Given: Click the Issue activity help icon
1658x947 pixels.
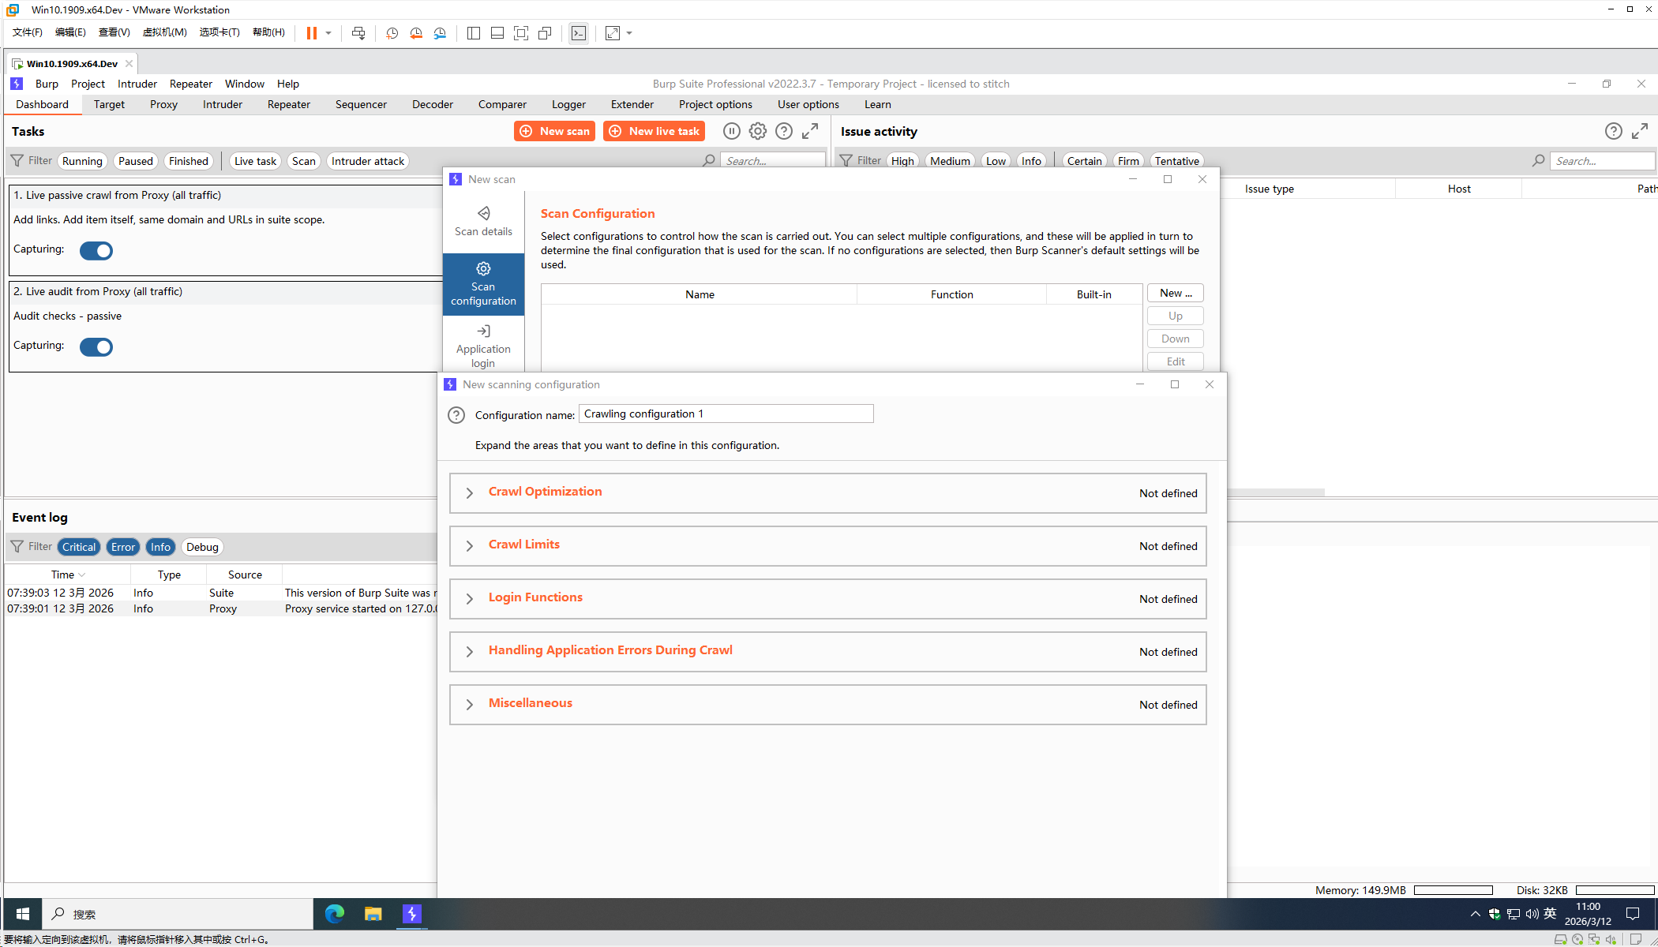Looking at the screenshot, I should tap(1613, 131).
